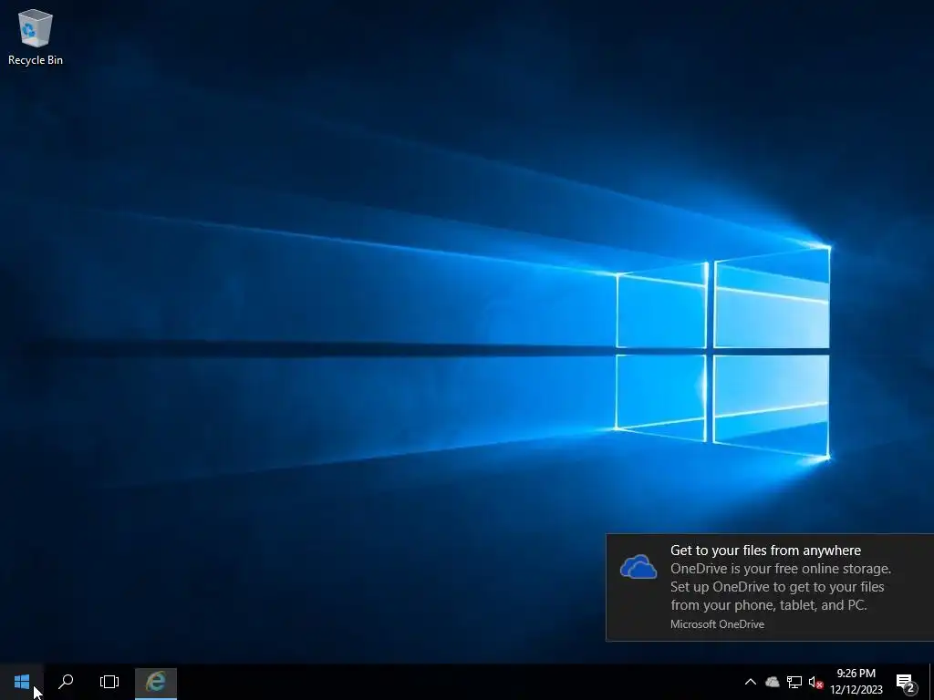Open the network status tray icon
Screen dimensions: 934x700
point(794,682)
